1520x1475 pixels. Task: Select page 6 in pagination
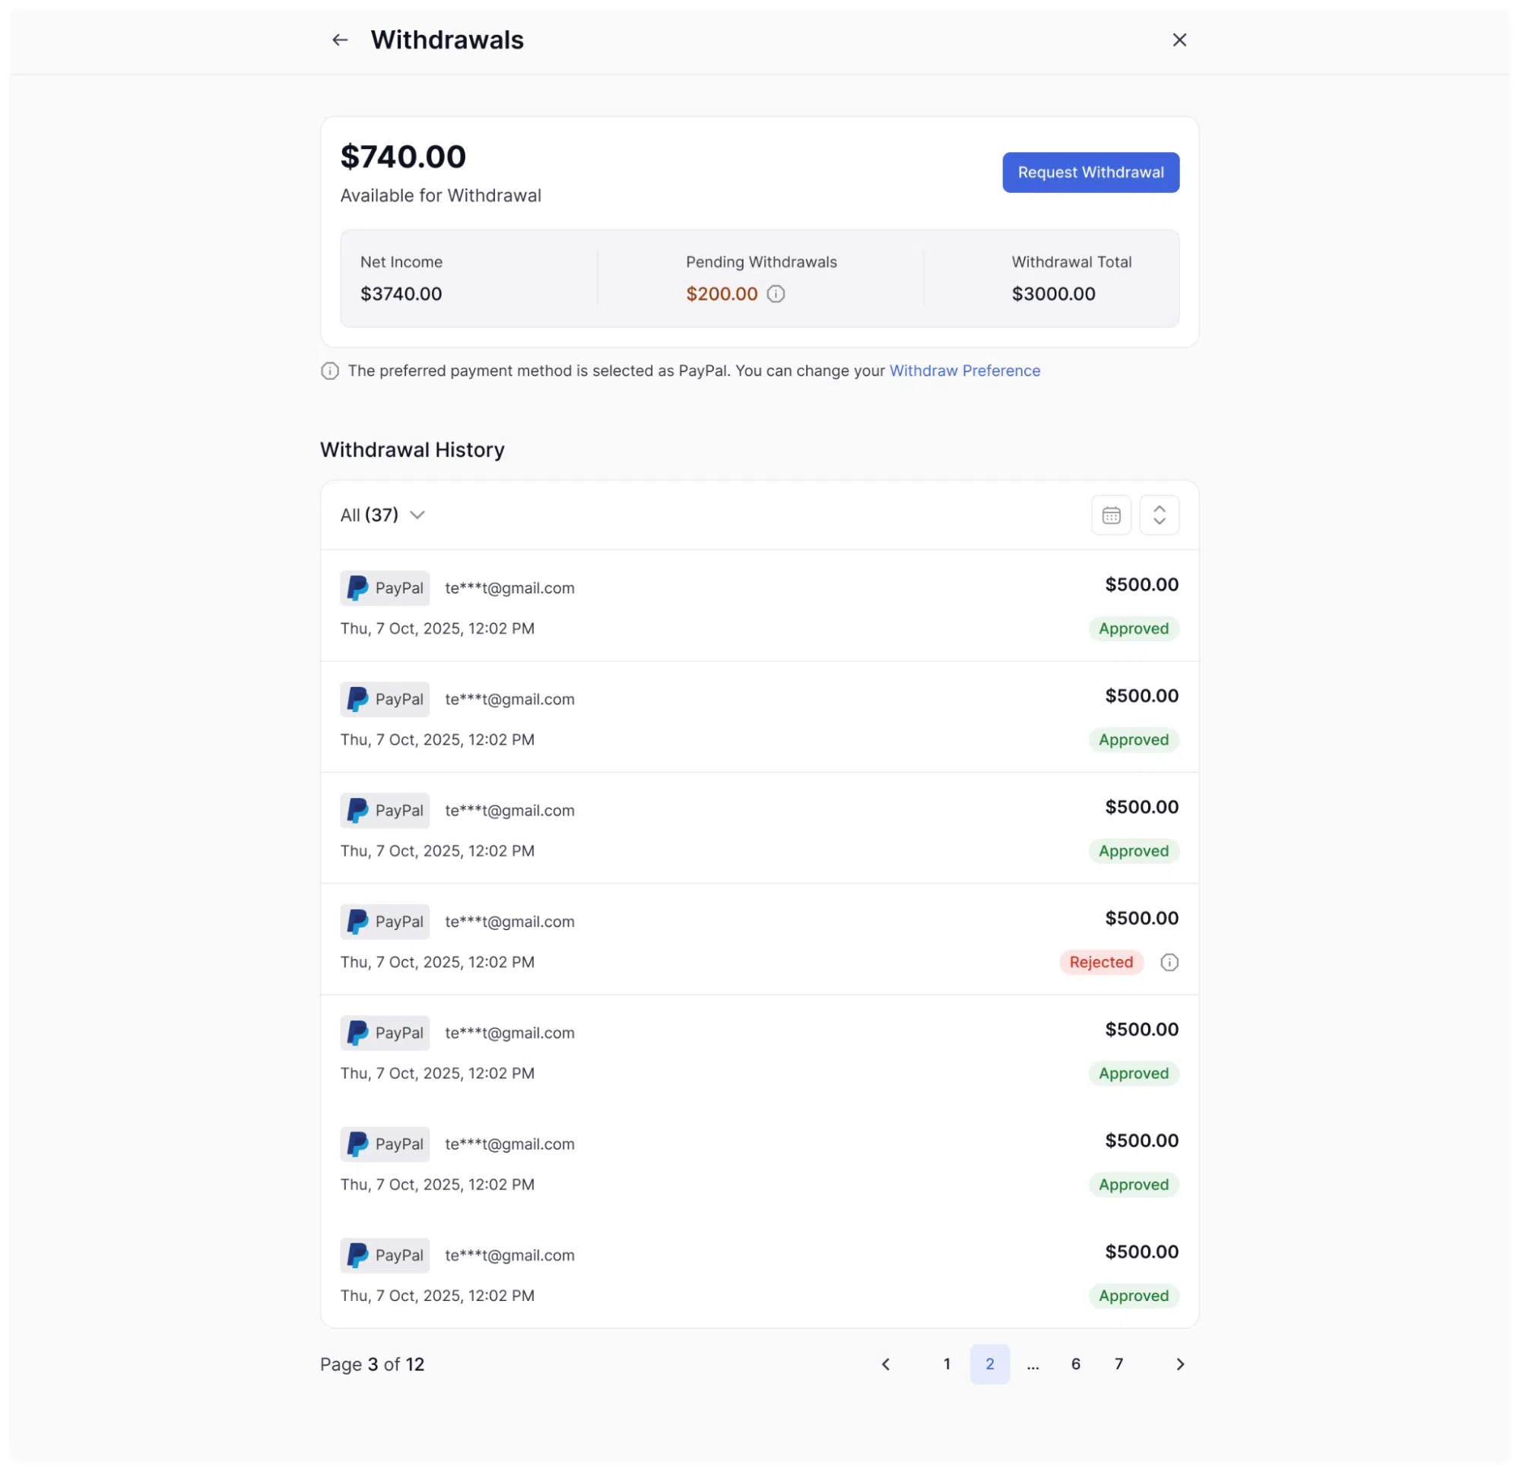point(1075,1363)
